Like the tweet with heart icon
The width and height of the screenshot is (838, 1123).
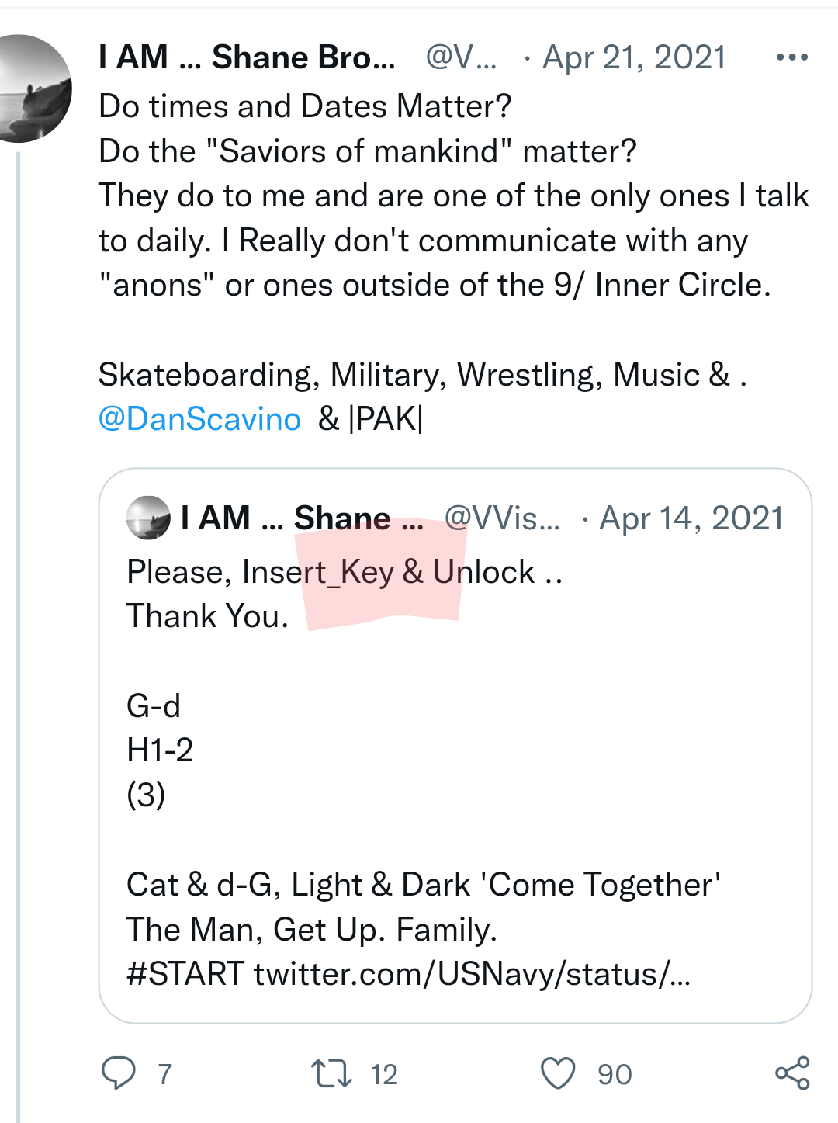point(558,1073)
